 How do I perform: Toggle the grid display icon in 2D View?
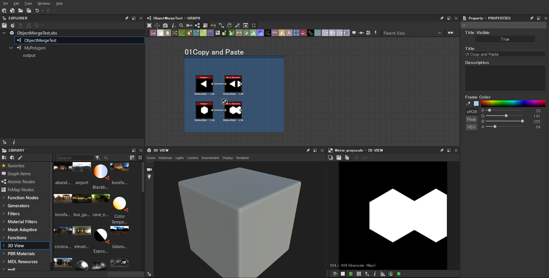pyautogui.click(x=359, y=274)
